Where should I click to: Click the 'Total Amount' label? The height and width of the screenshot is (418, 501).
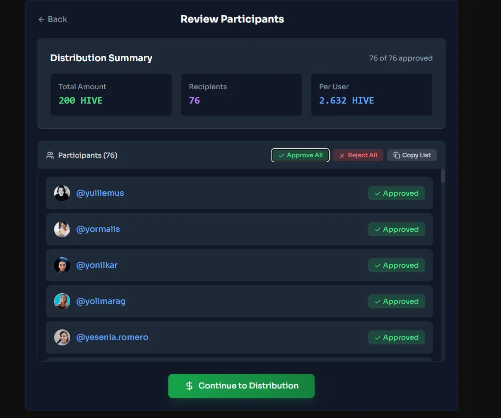83,87
